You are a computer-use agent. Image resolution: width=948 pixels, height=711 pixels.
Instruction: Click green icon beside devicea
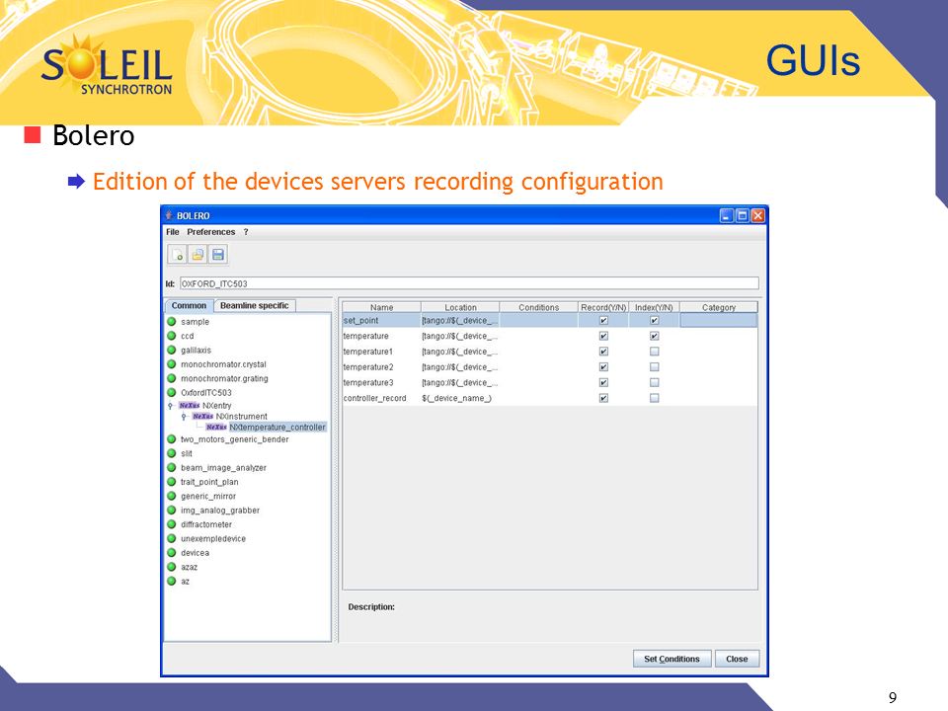(x=172, y=553)
